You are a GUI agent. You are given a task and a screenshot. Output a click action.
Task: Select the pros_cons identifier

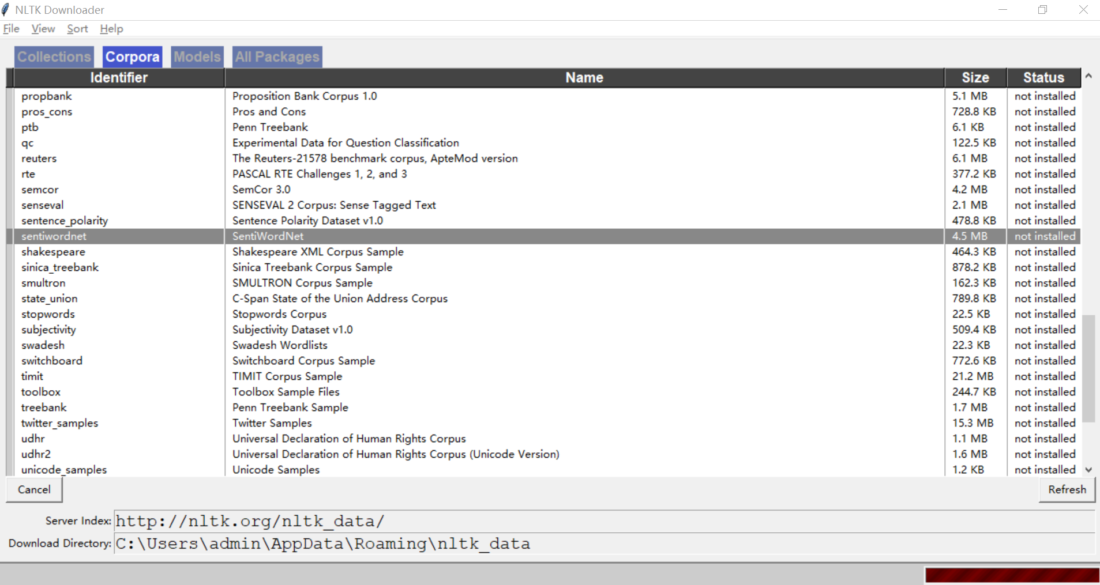pos(47,112)
